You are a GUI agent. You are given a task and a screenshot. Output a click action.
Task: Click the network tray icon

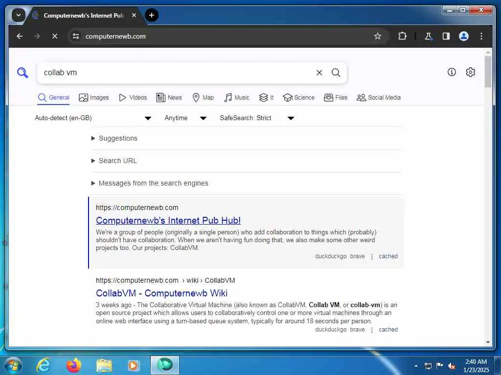click(x=428, y=366)
